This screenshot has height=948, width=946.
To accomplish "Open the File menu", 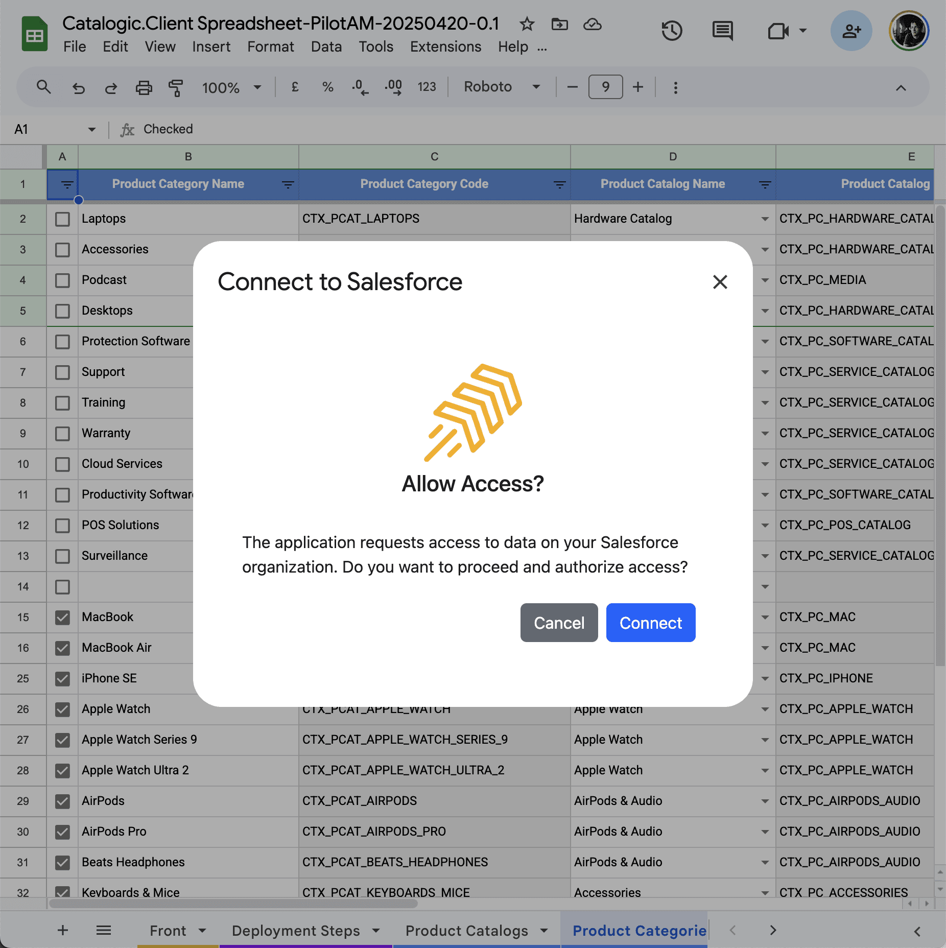I will pos(75,46).
